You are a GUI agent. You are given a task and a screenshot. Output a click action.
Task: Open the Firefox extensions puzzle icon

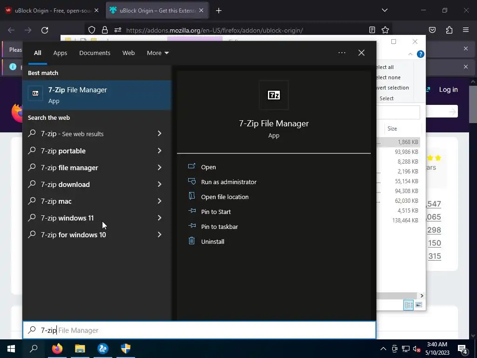coord(449,30)
